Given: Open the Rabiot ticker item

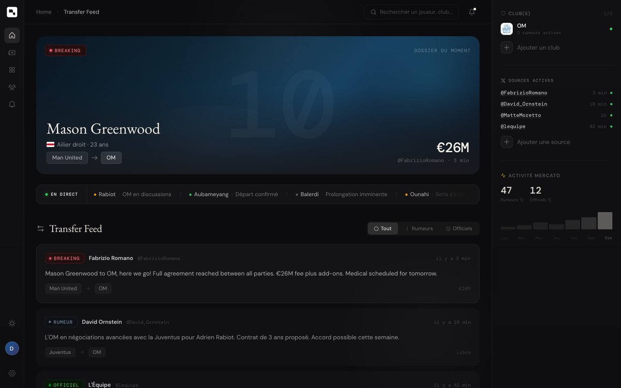Looking at the screenshot, I should (x=132, y=195).
